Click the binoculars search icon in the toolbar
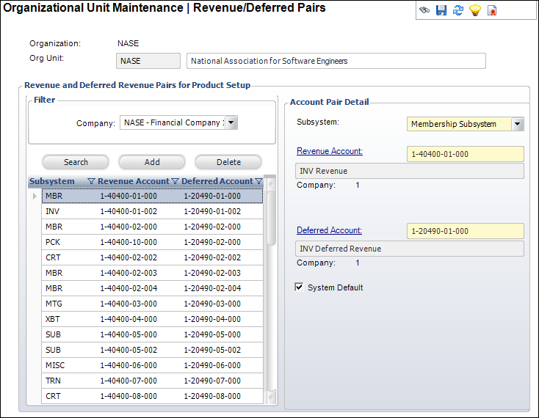This screenshot has width=539, height=418. 424,10
